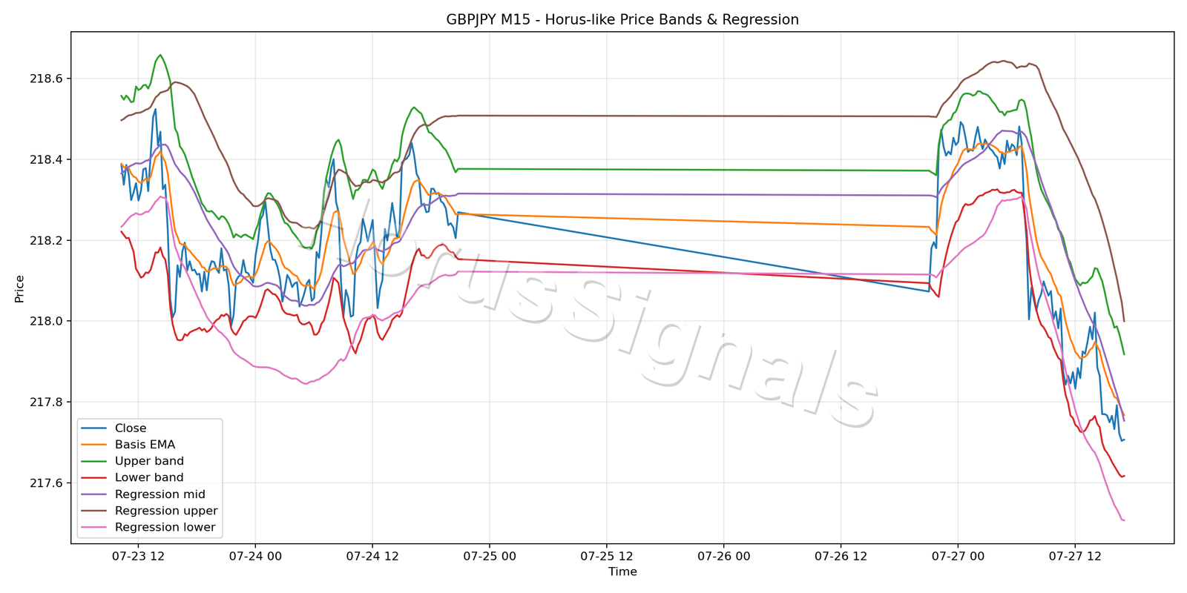This screenshot has width=1187, height=593.
Task: Click the 'Lower band' legend entry label
Action: click(149, 478)
